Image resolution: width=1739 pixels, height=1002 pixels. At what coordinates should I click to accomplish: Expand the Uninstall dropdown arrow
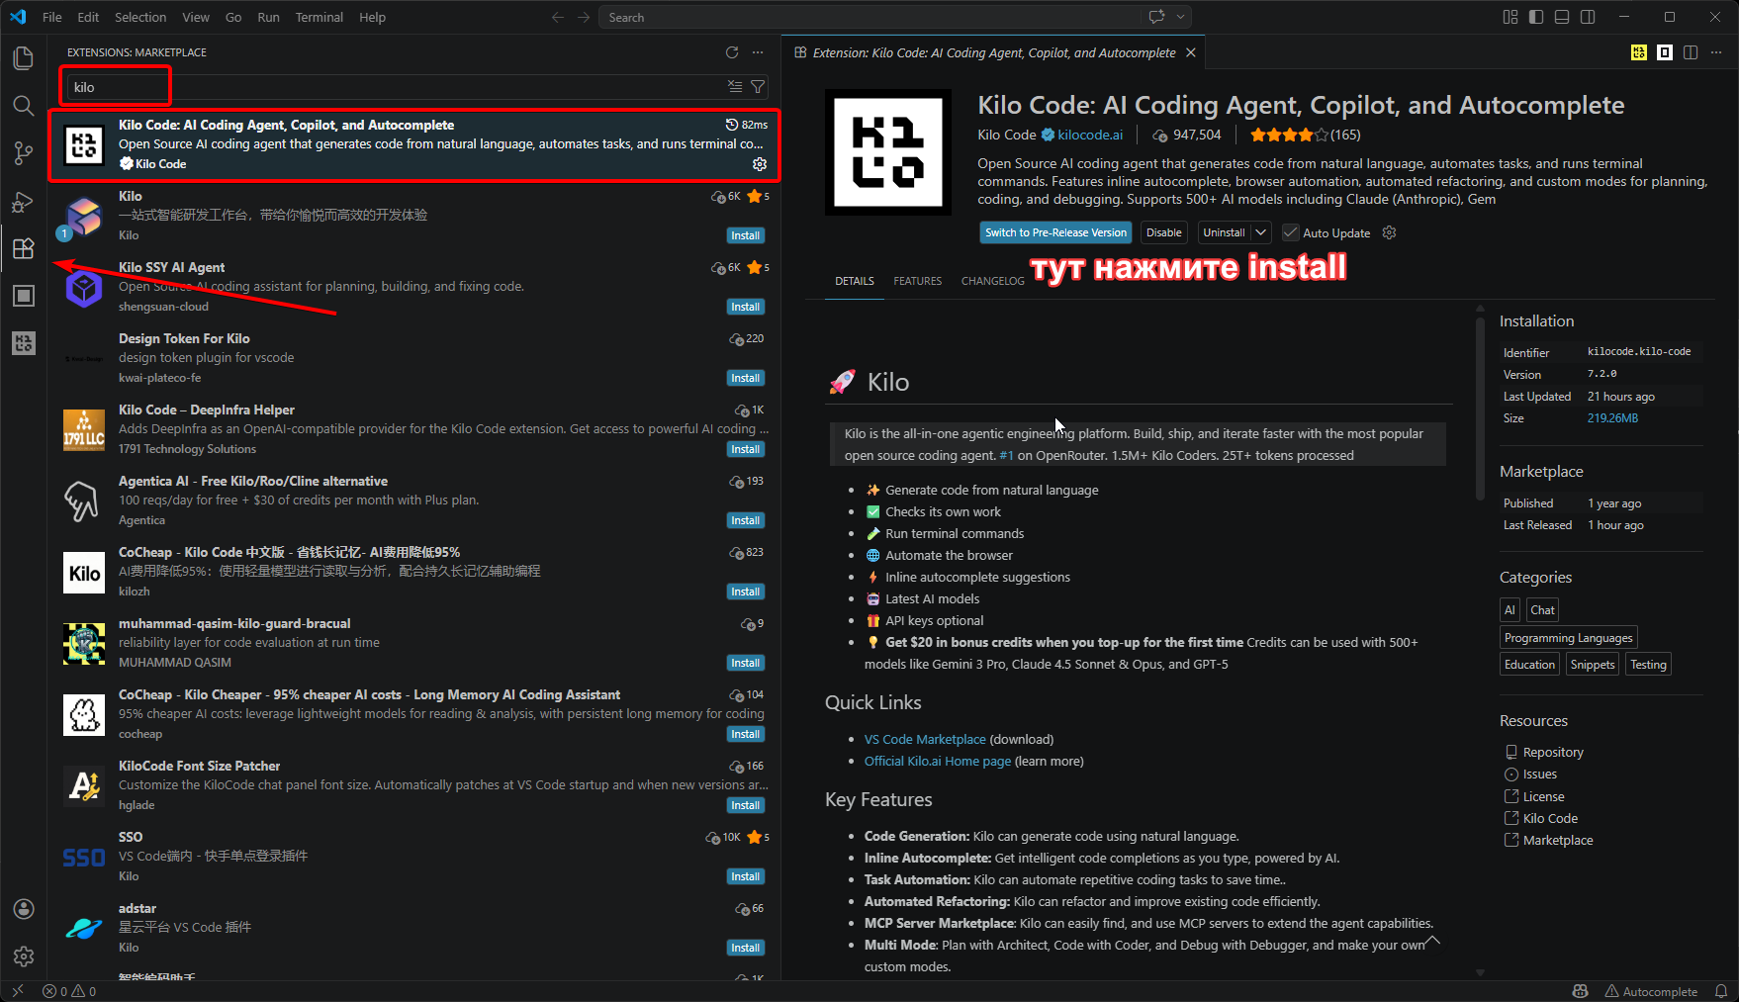[1260, 232]
